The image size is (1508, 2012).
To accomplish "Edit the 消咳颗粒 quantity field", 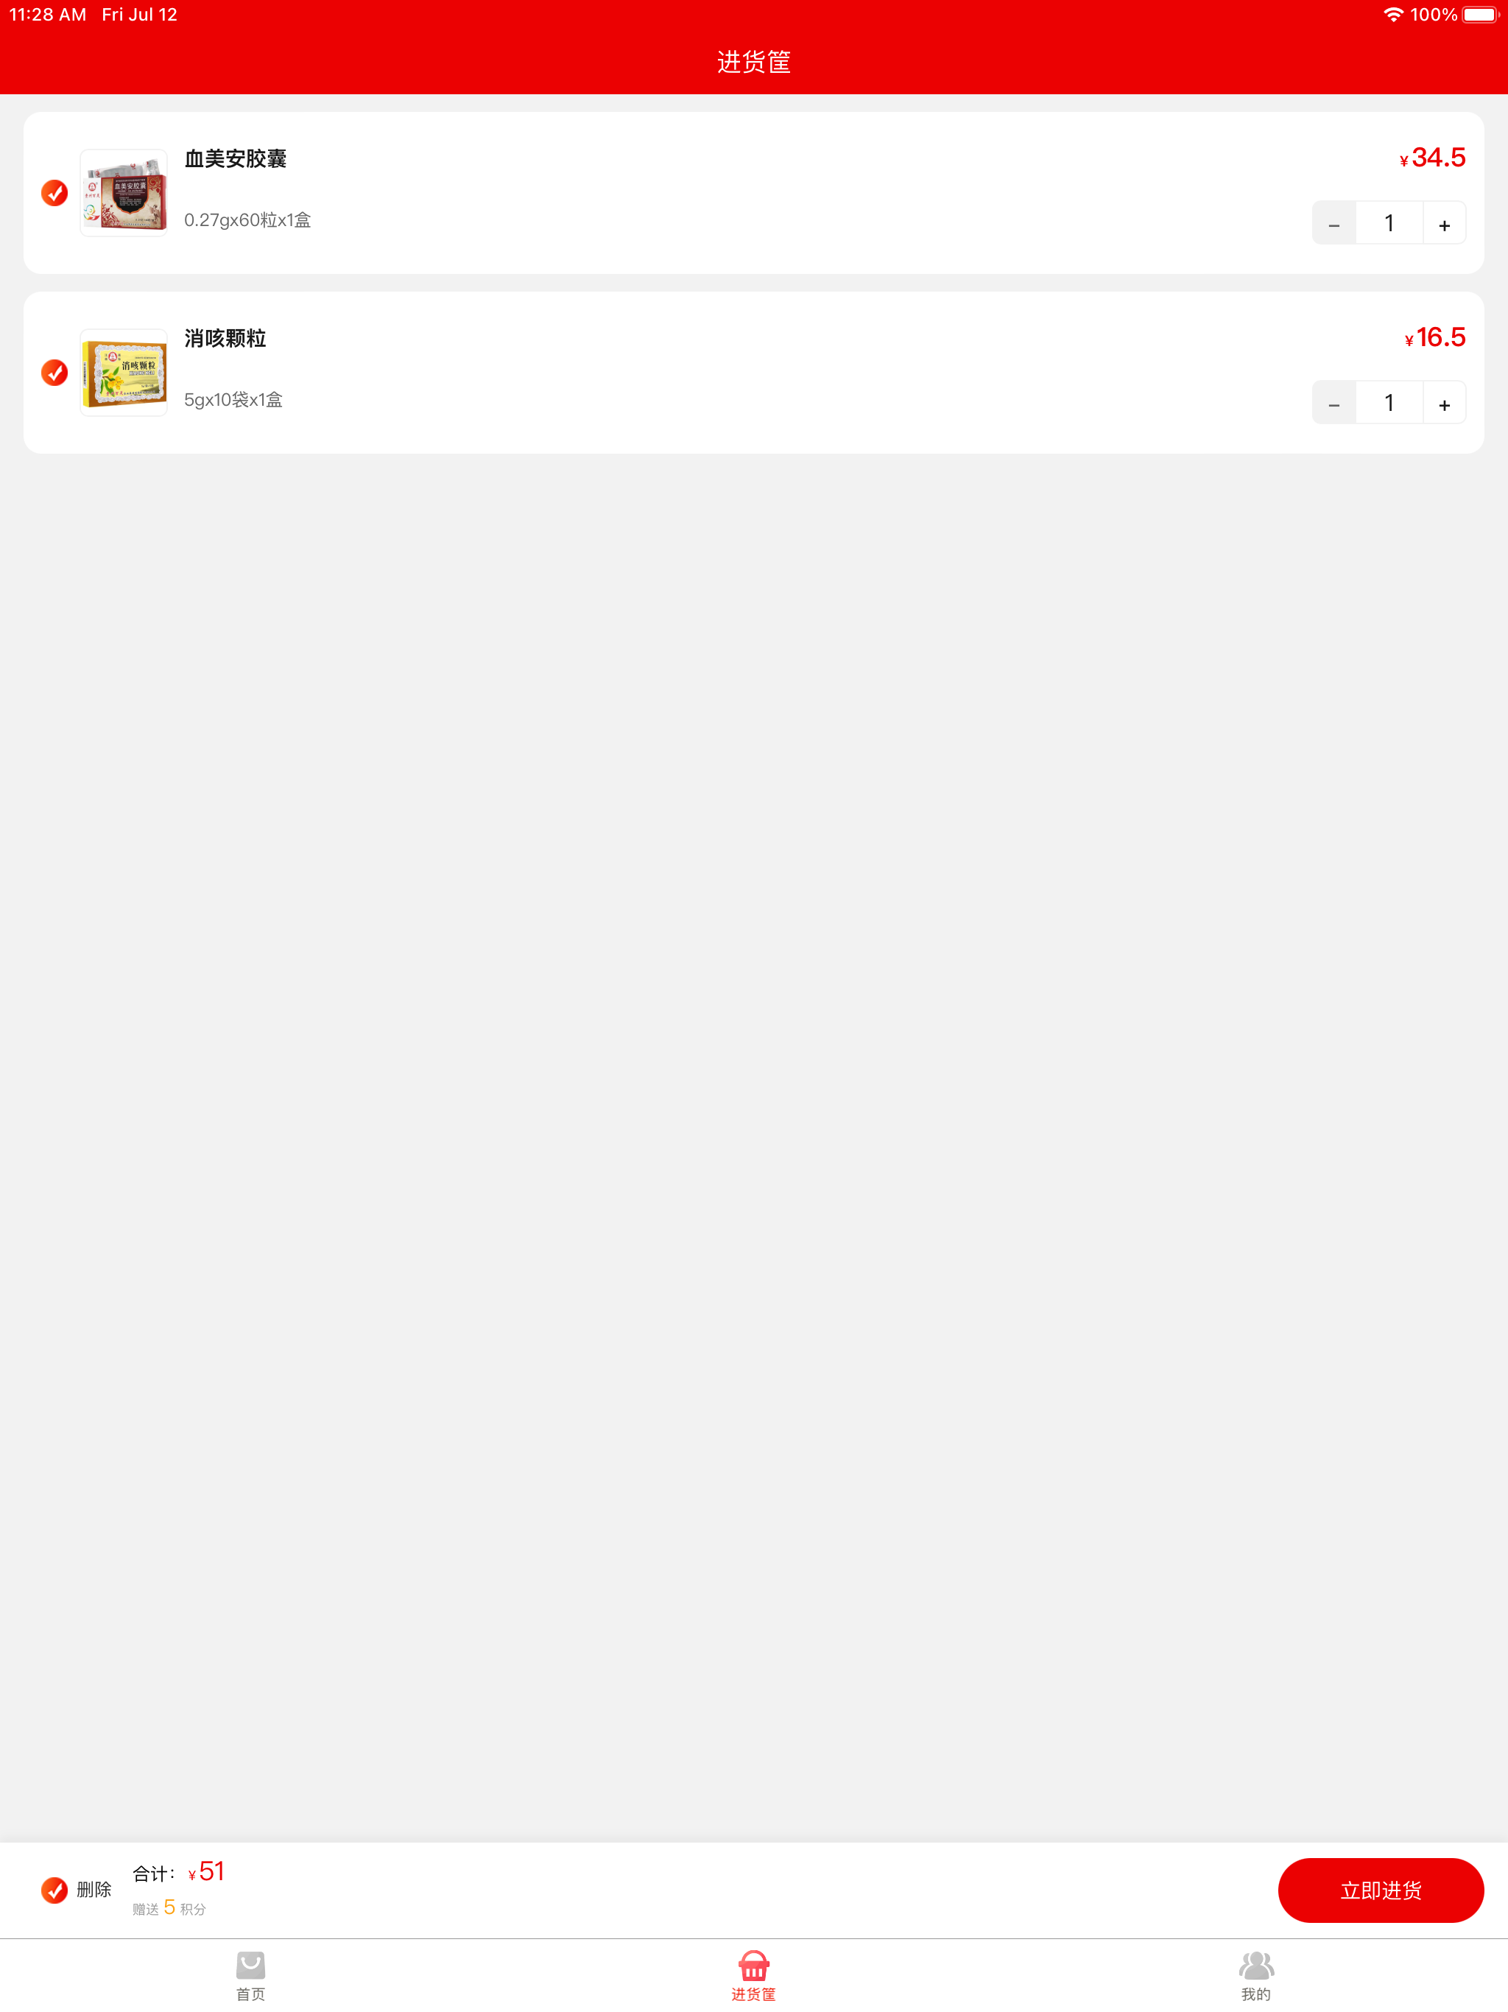I will click(1389, 403).
